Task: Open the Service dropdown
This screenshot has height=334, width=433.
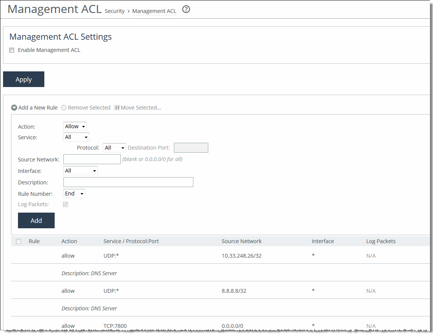Action: pos(76,137)
